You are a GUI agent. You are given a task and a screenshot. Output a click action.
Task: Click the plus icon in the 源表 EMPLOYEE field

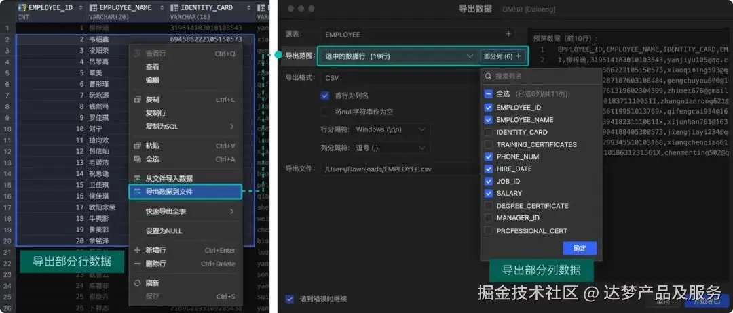tap(508, 34)
